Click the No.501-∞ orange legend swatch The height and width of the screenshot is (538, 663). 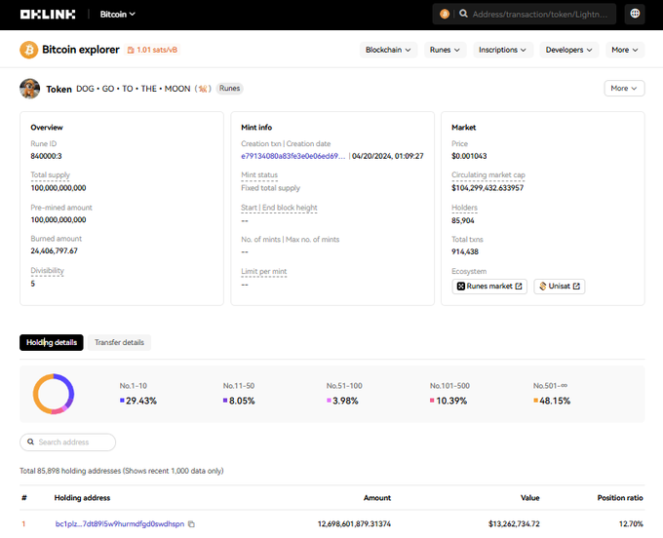pos(535,401)
